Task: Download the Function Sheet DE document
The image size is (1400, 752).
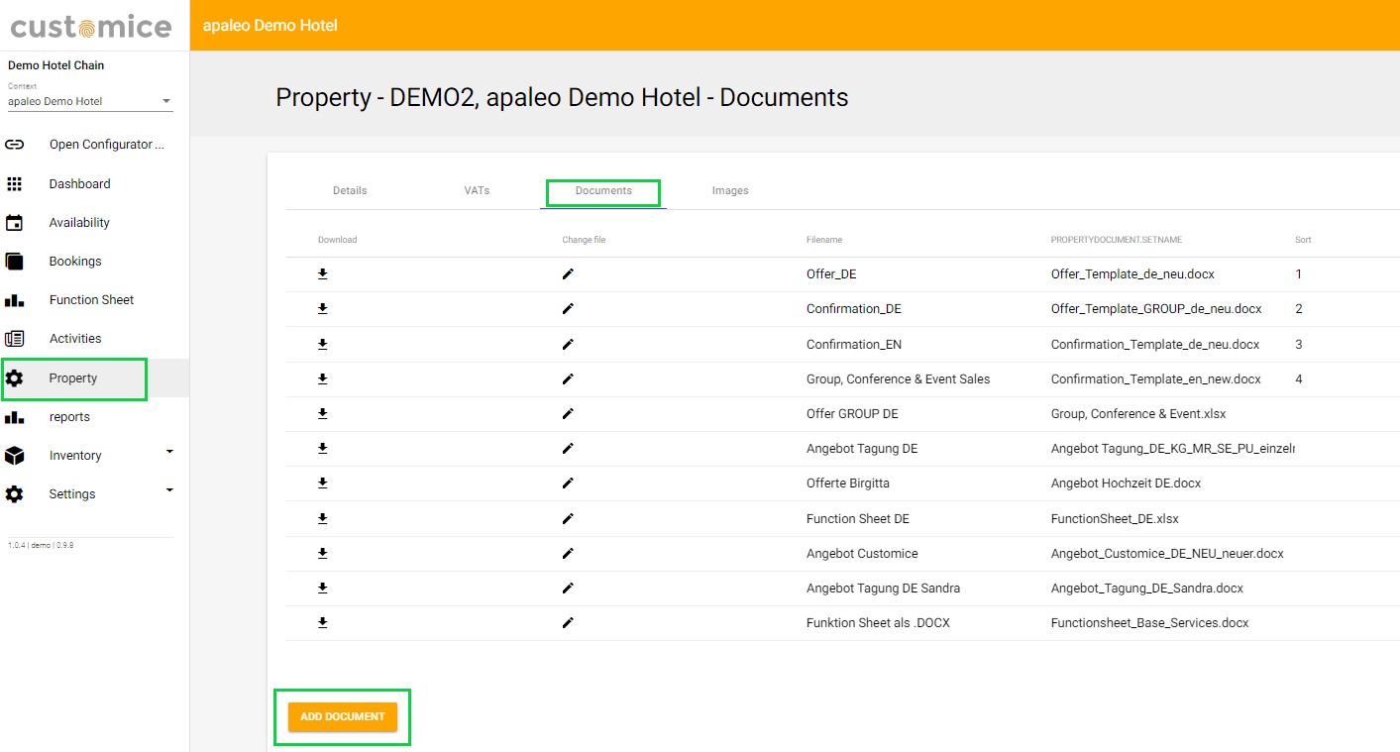Action: 323,518
